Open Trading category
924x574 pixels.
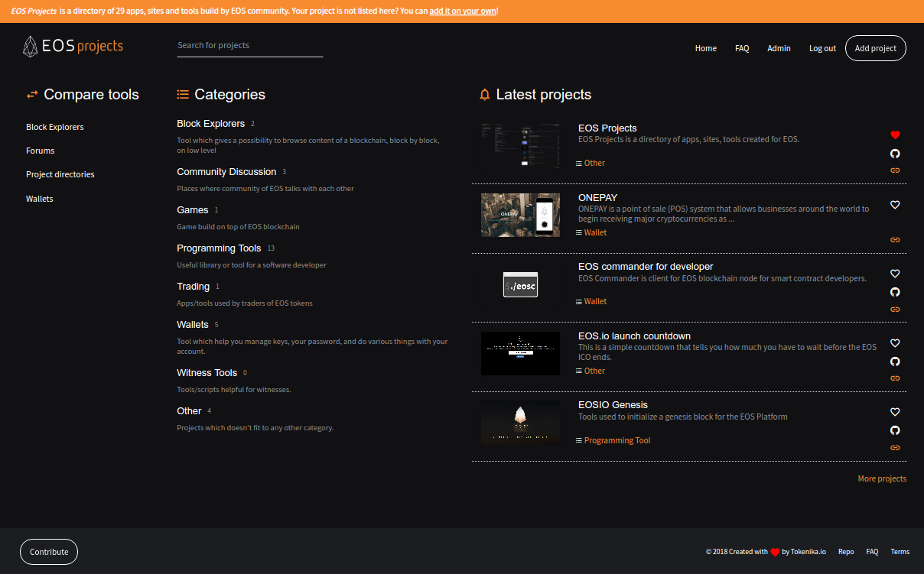pos(193,287)
